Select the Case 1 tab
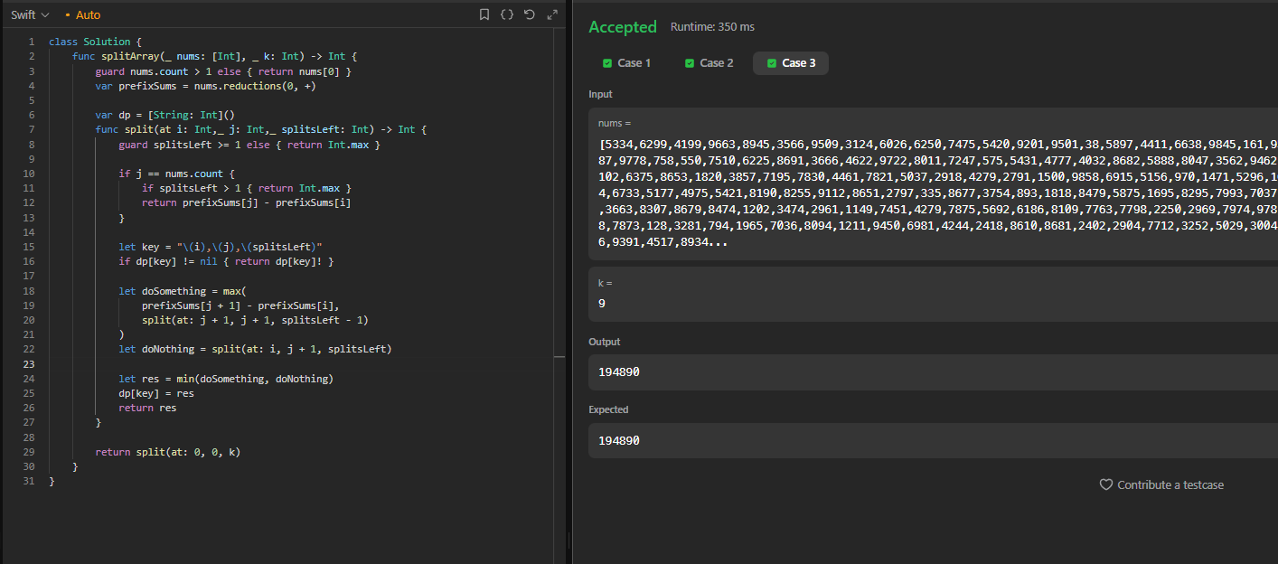The width and height of the screenshot is (1278, 564). (x=626, y=63)
